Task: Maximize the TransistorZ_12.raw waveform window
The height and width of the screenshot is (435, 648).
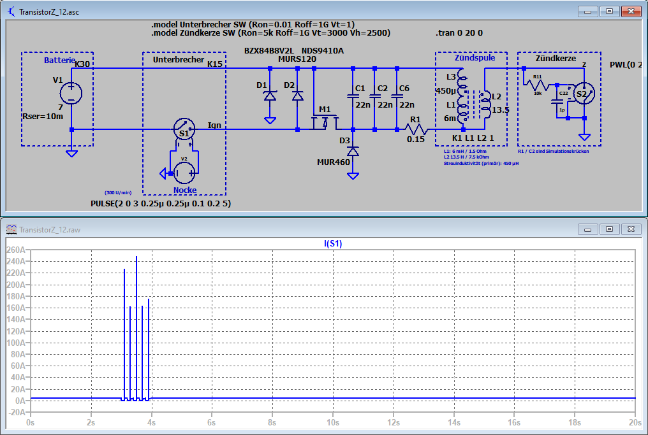Action: 609,228
